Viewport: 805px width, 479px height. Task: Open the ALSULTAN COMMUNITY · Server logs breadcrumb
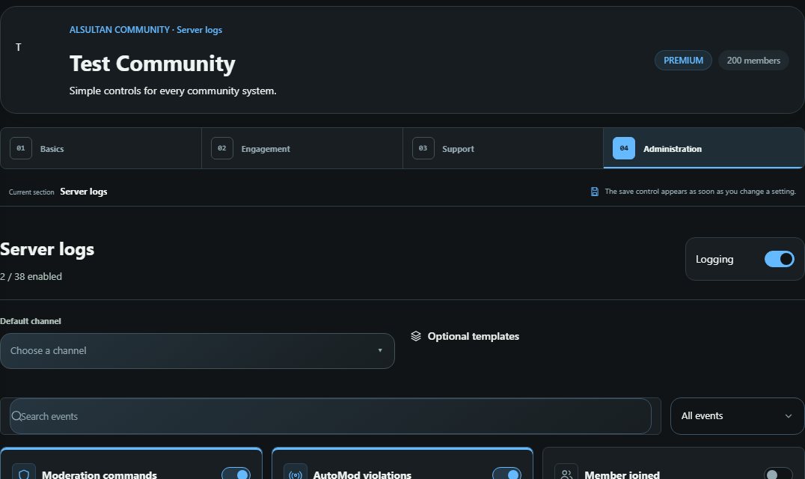(146, 30)
